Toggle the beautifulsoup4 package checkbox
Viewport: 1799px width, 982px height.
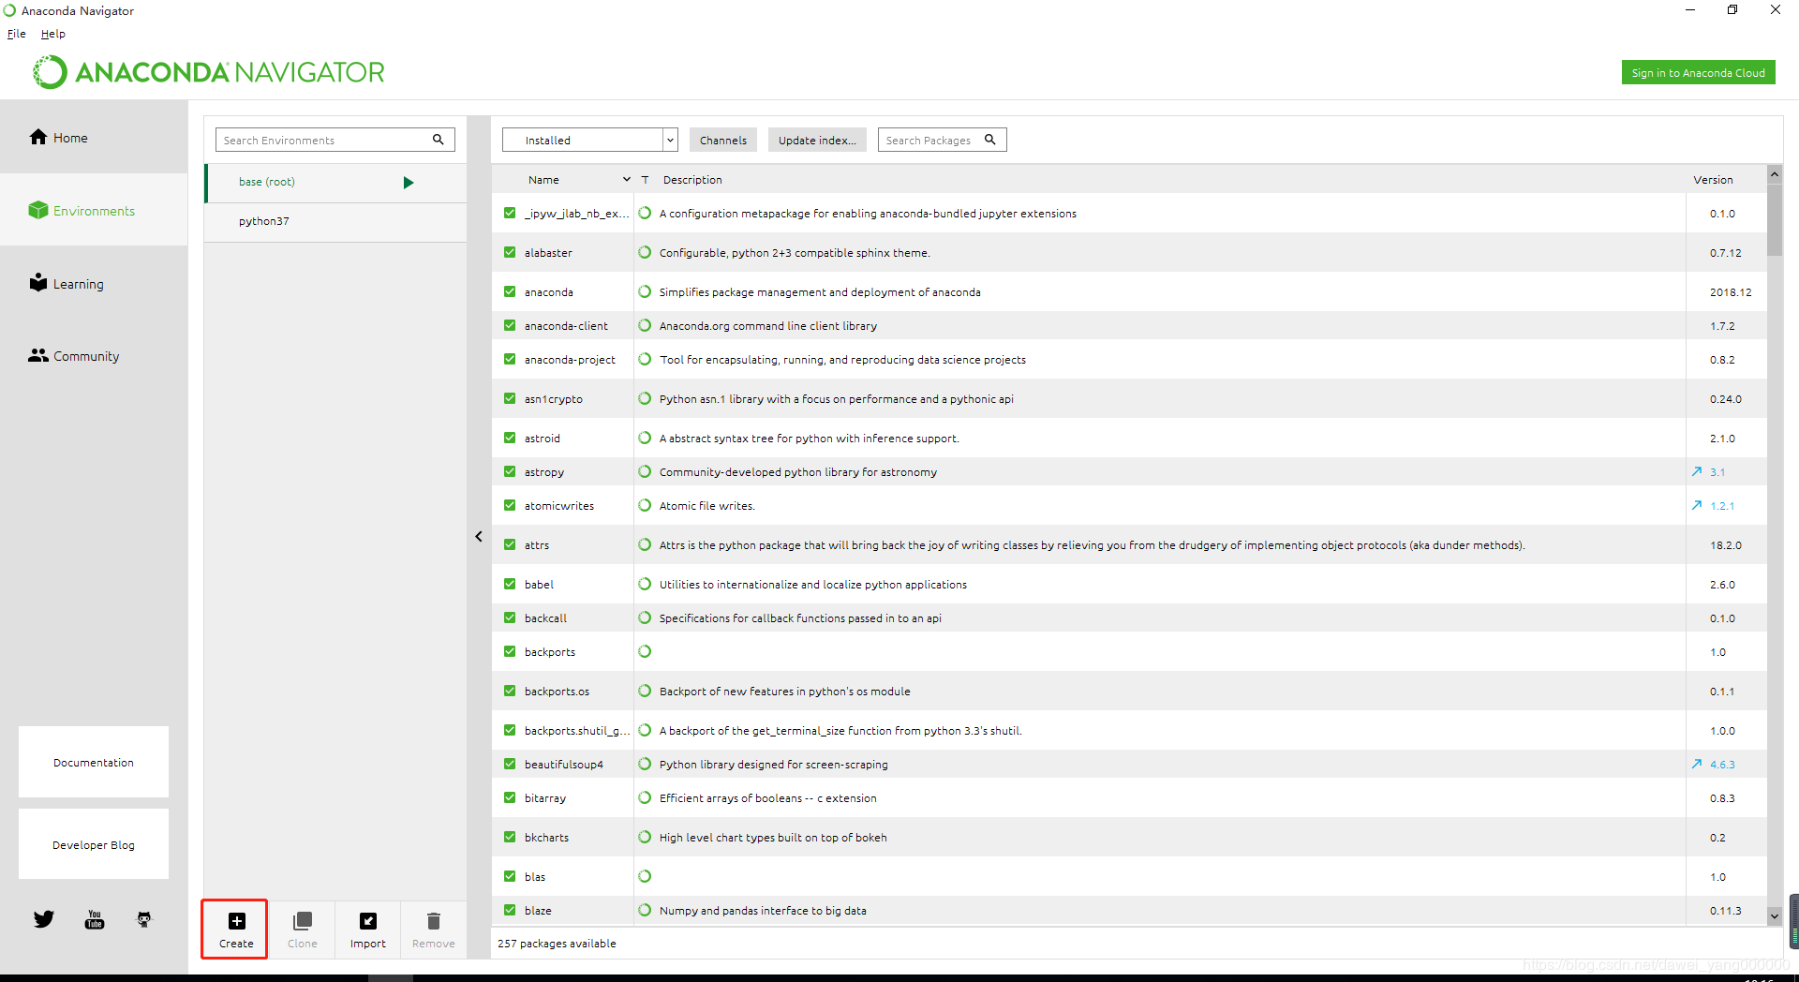(510, 764)
